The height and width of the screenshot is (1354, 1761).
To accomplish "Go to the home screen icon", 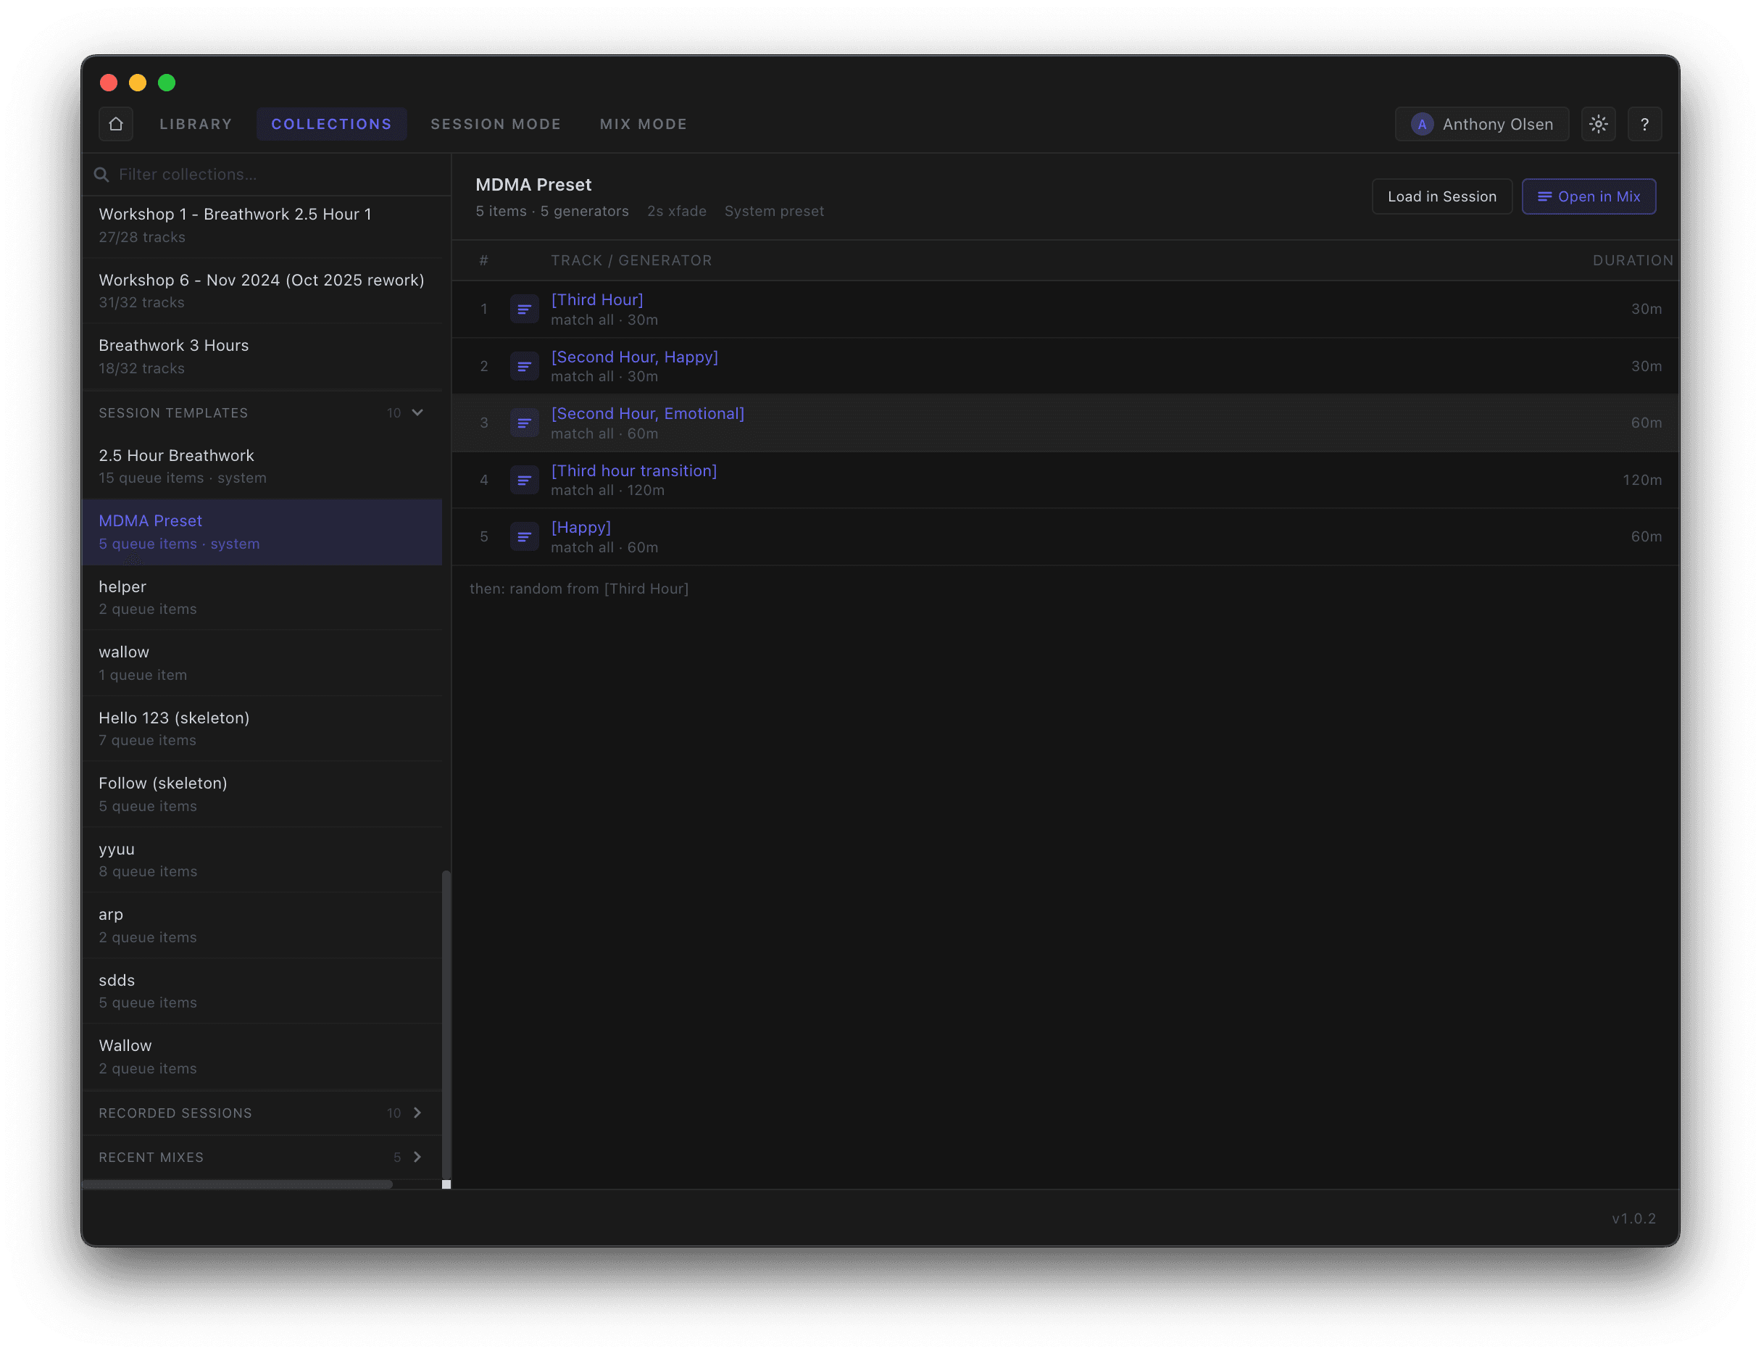I will (x=115, y=124).
